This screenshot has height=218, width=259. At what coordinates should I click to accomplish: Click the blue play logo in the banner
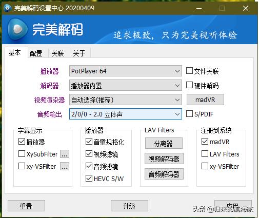tap(17, 29)
